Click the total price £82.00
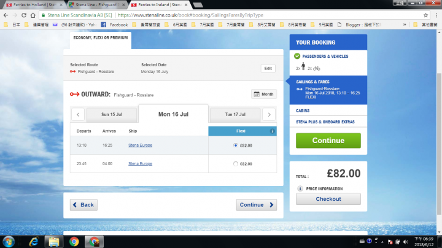The width and height of the screenshot is (442, 248). [x=344, y=173]
